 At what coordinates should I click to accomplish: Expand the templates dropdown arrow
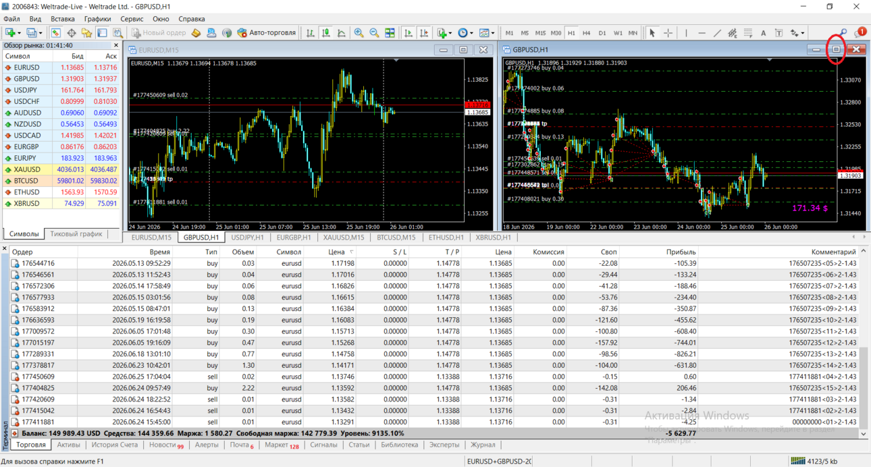tap(493, 32)
